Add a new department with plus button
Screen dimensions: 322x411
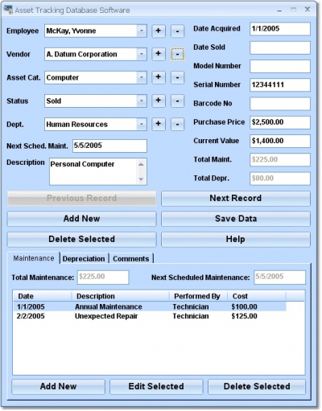click(x=159, y=124)
